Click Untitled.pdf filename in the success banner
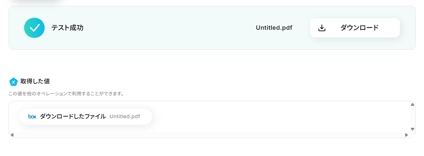This screenshot has height=156, width=424. click(x=274, y=28)
